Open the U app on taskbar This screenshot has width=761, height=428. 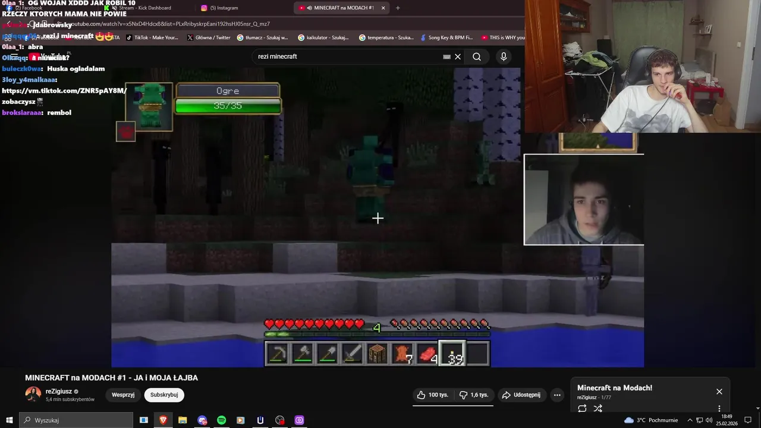pos(260,420)
